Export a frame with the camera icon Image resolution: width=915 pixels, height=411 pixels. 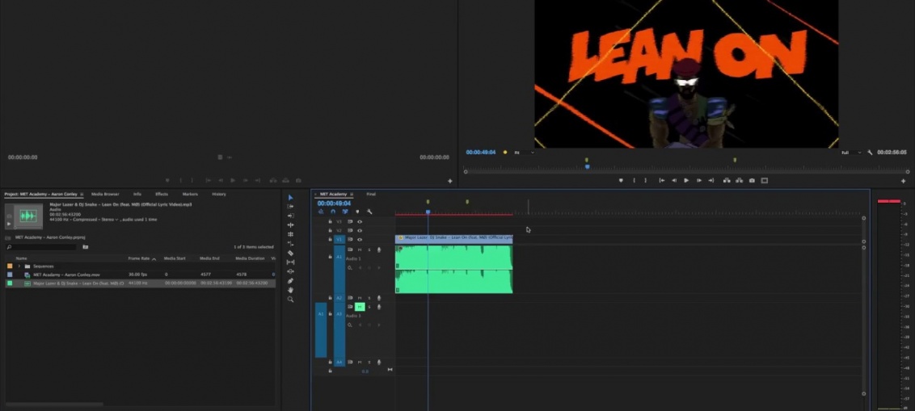(752, 181)
